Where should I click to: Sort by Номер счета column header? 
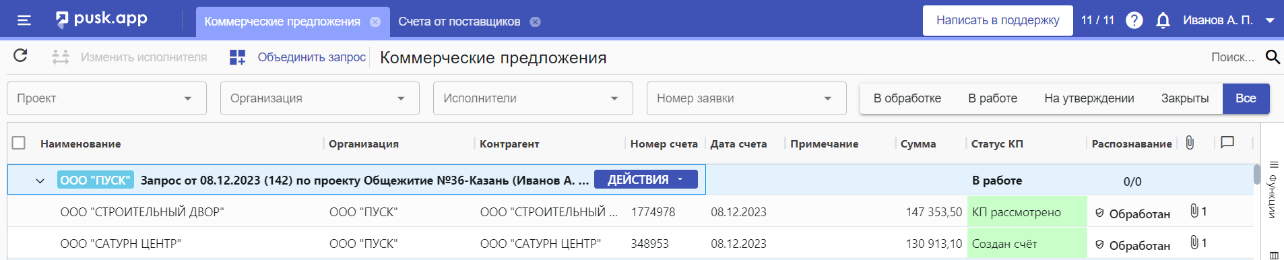pos(664,143)
